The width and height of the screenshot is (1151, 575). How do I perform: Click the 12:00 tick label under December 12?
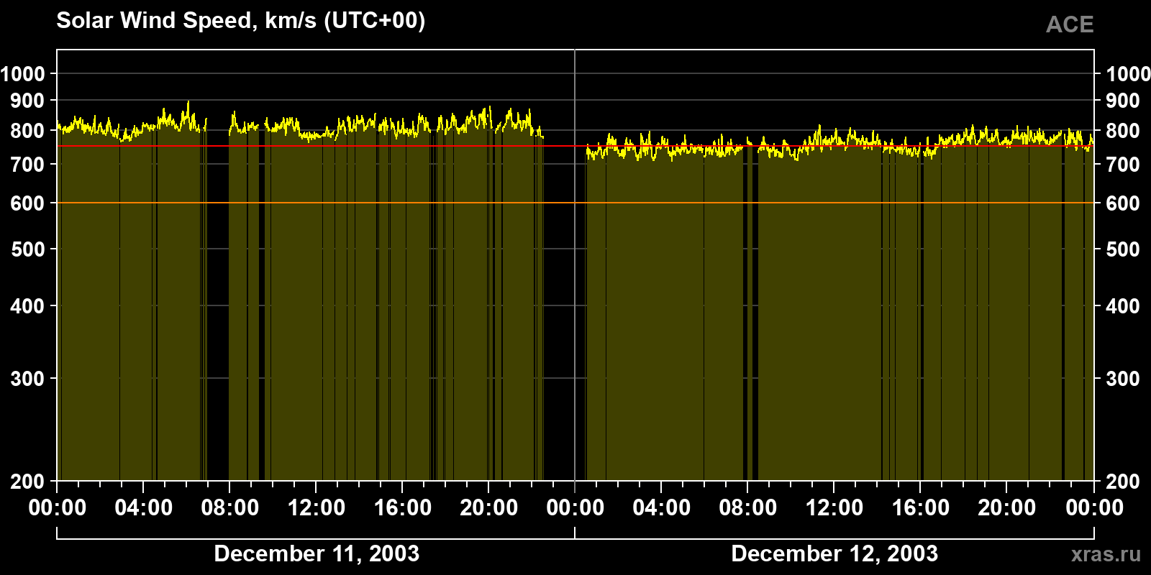(x=834, y=508)
